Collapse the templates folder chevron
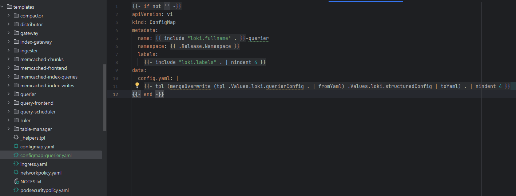This screenshot has height=196, width=516. coord(3,7)
